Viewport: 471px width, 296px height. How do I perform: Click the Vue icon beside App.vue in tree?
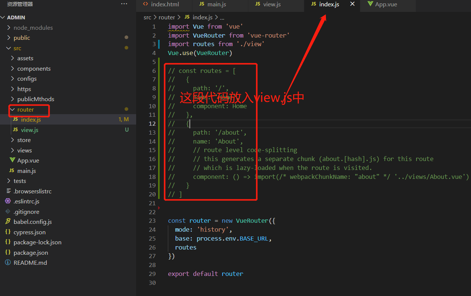coord(12,161)
